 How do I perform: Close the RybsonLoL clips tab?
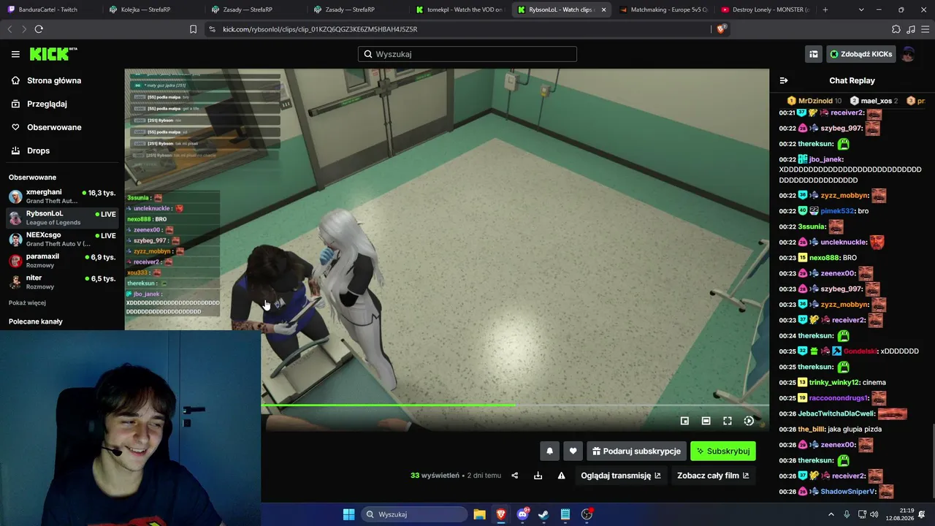click(x=603, y=9)
